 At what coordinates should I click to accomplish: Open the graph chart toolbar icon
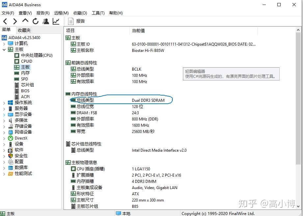coord(56,21)
